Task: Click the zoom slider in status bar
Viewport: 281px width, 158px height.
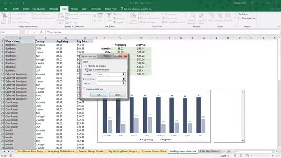Action: [262, 156]
